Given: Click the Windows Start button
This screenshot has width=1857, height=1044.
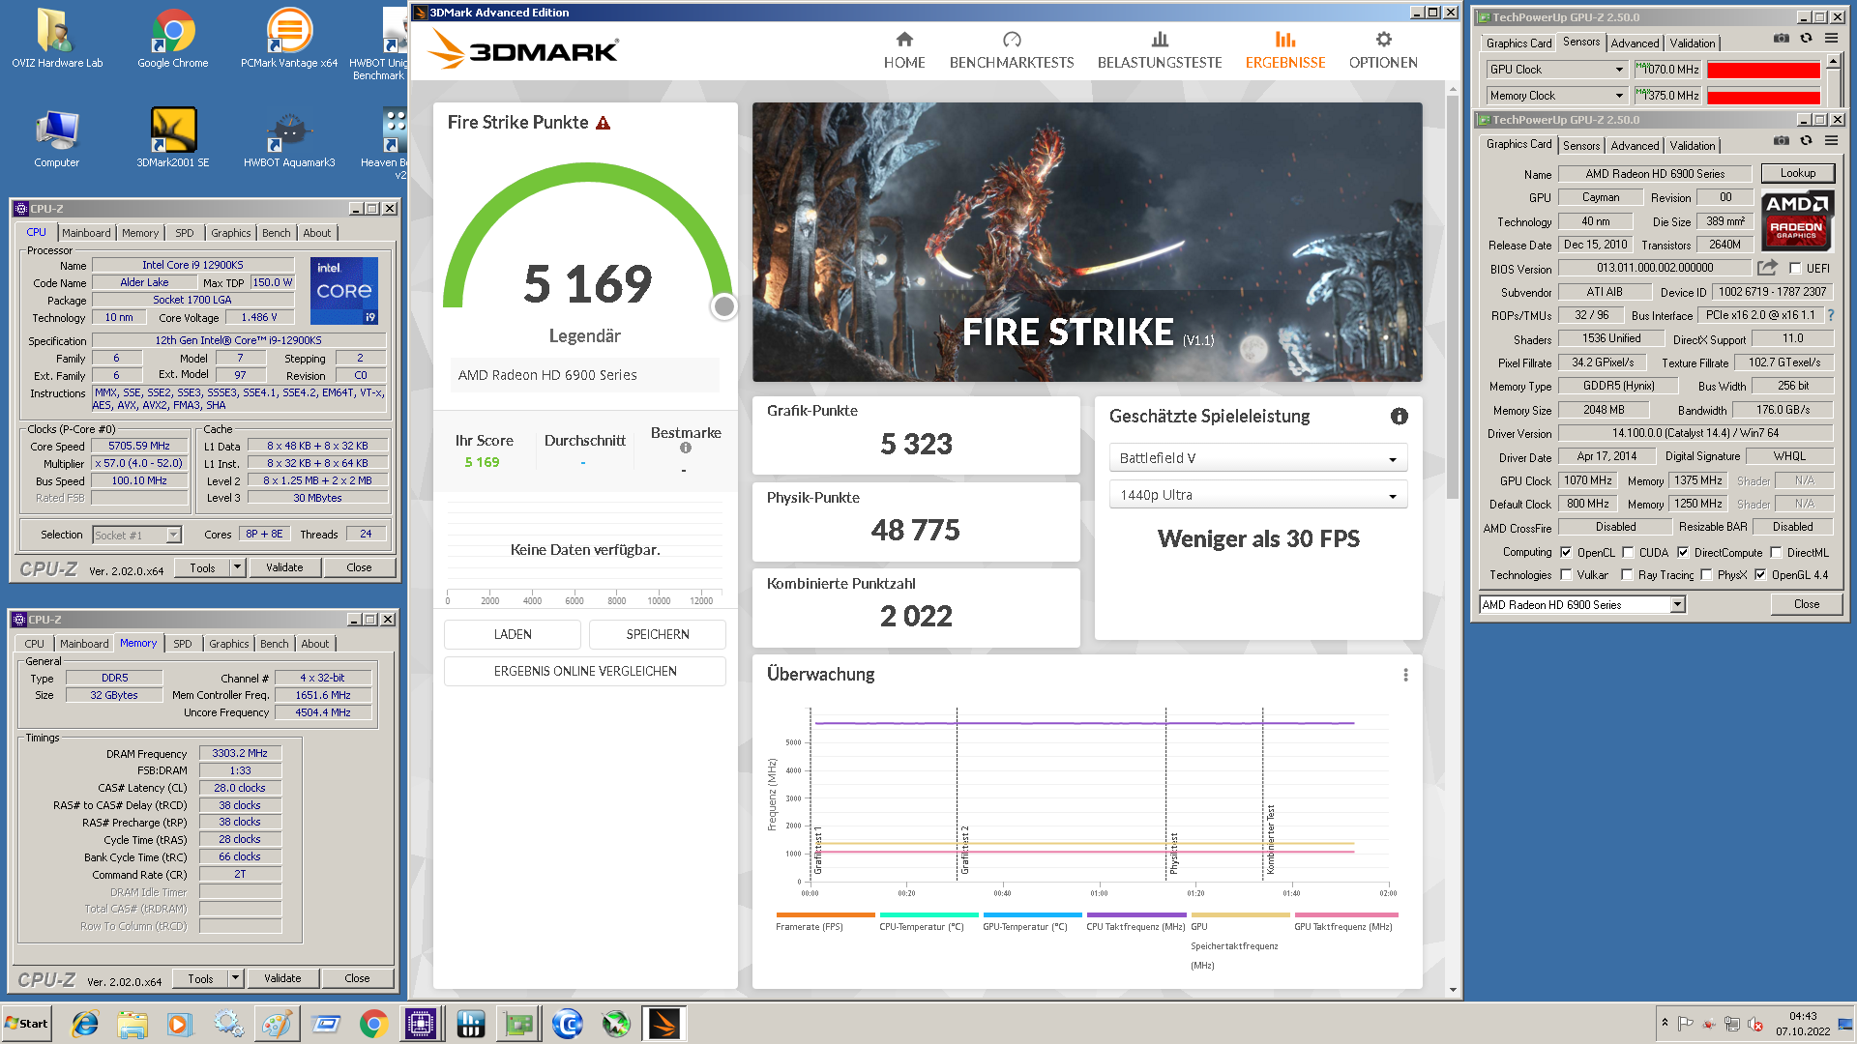Looking at the screenshot, I should point(26,1024).
